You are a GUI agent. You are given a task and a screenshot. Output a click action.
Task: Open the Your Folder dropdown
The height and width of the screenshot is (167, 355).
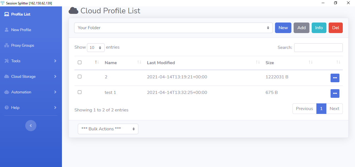(173, 28)
